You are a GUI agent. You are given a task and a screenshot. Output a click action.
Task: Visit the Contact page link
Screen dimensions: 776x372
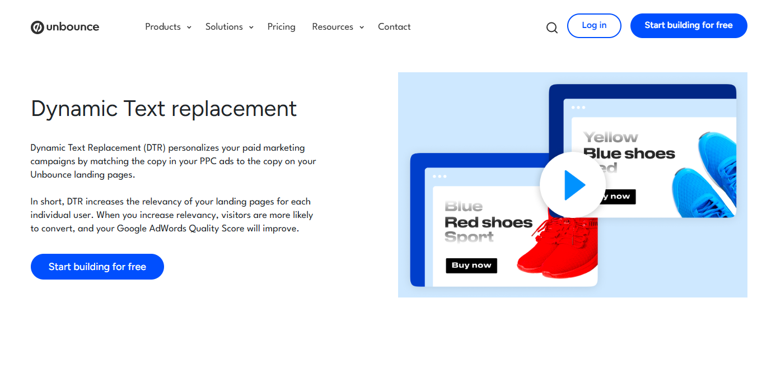394,27
